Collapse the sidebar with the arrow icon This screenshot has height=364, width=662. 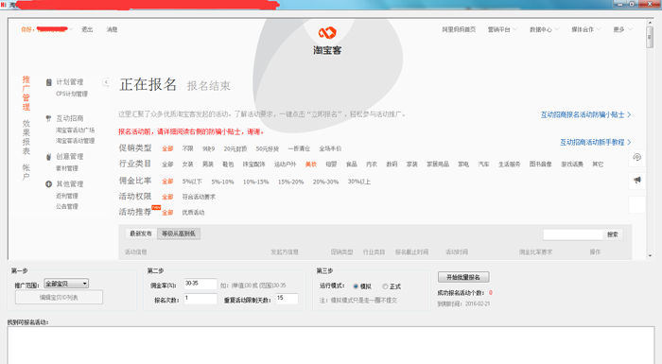tap(106, 82)
